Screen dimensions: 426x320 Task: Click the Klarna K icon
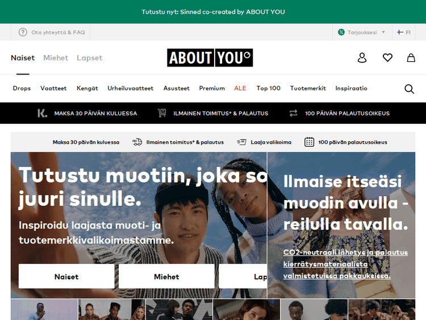tap(43, 113)
